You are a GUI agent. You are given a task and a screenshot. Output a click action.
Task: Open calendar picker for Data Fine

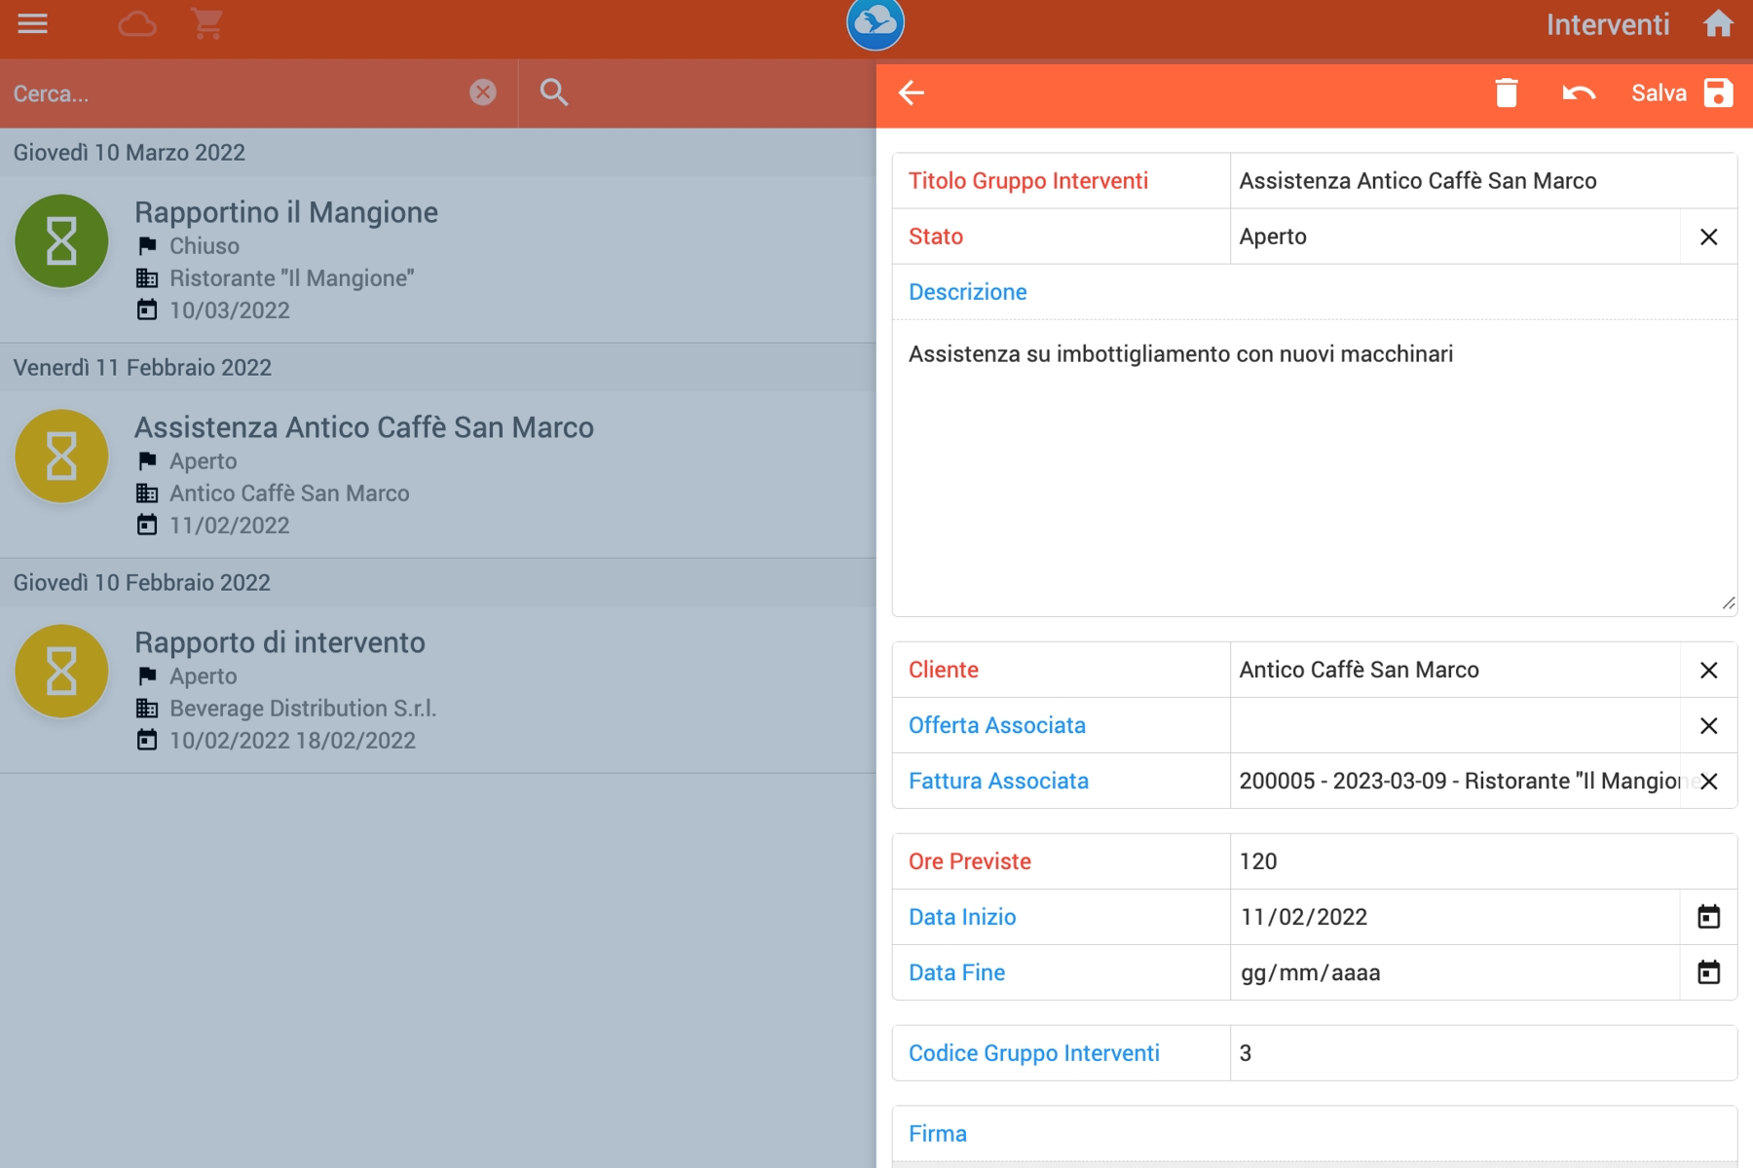1708,972
